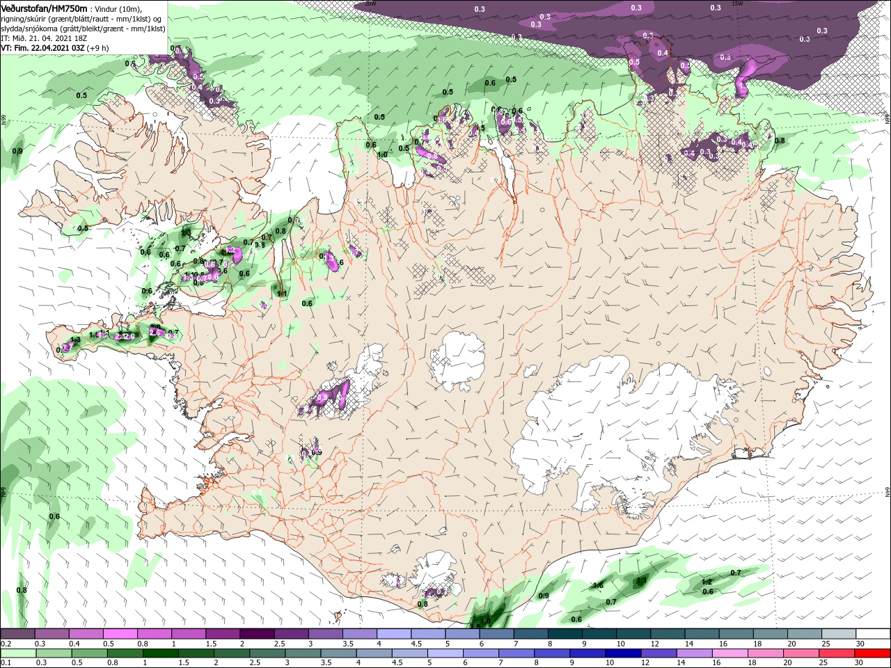Click the 1.2 precipitation value on the map
891x668 pixels.
pos(707,582)
